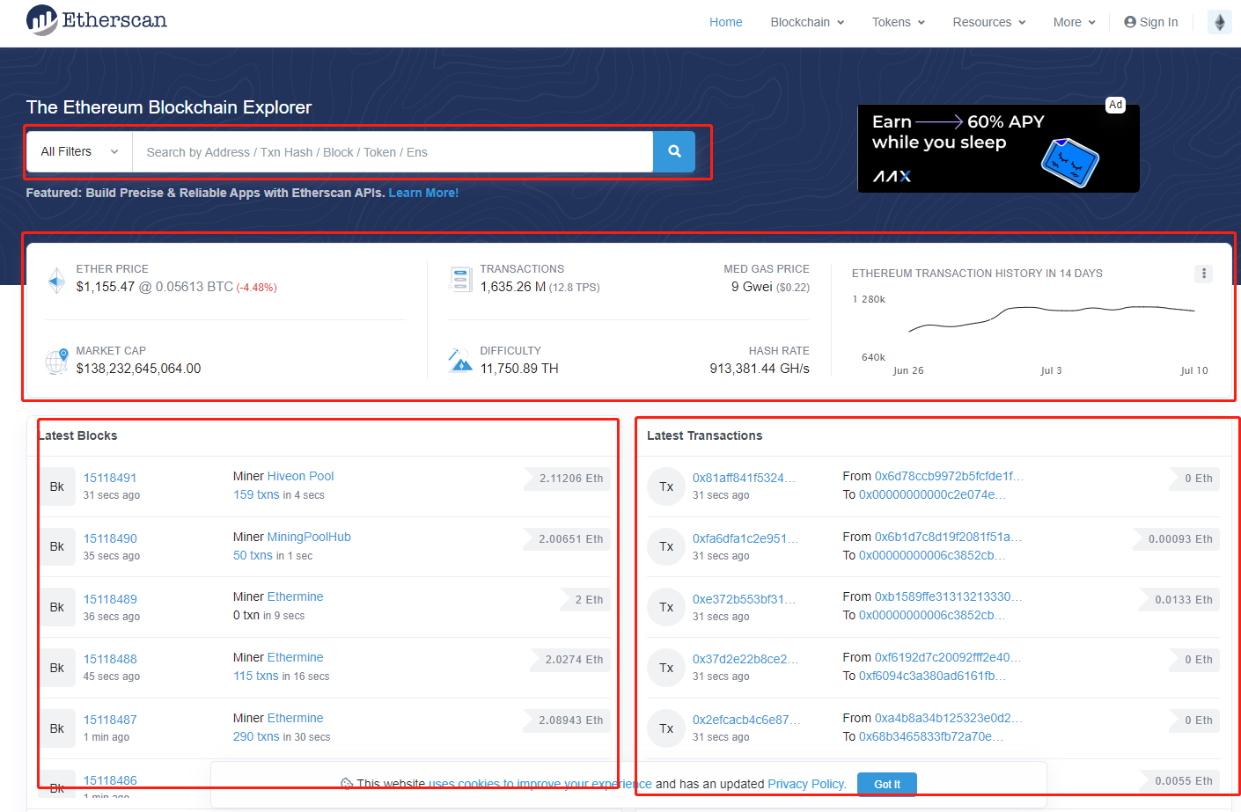Open block 15118491
The width and height of the screenshot is (1241, 812).
[x=110, y=478]
